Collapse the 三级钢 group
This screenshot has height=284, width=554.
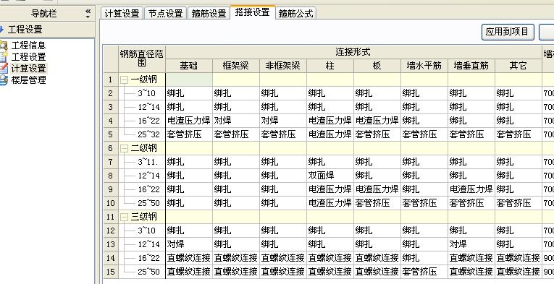tap(124, 217)
